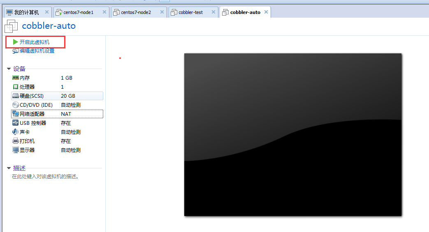This screenshot has height=232, width=429.
Task: Select the 内存 memory device row
Action: coord(57,78)
